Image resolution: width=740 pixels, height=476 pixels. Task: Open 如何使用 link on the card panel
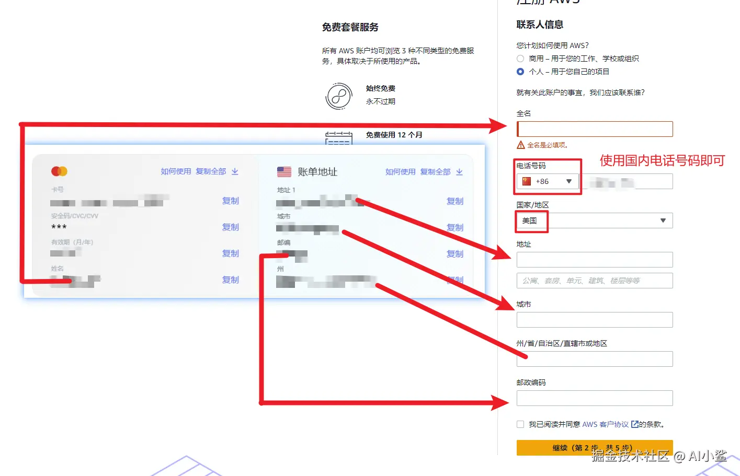coord(176,171)
